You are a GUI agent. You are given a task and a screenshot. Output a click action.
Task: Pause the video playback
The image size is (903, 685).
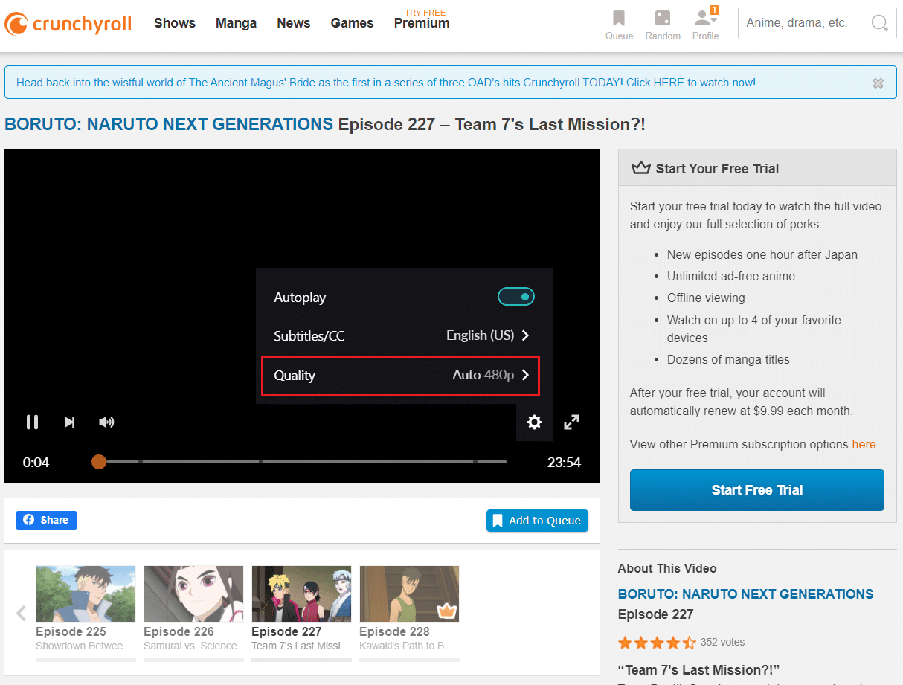pyautogui.click(x=32, y=422)
